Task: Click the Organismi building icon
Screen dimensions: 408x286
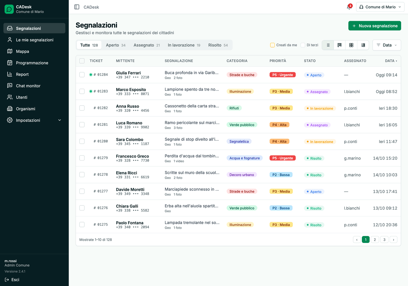Action: pos(10,108)
